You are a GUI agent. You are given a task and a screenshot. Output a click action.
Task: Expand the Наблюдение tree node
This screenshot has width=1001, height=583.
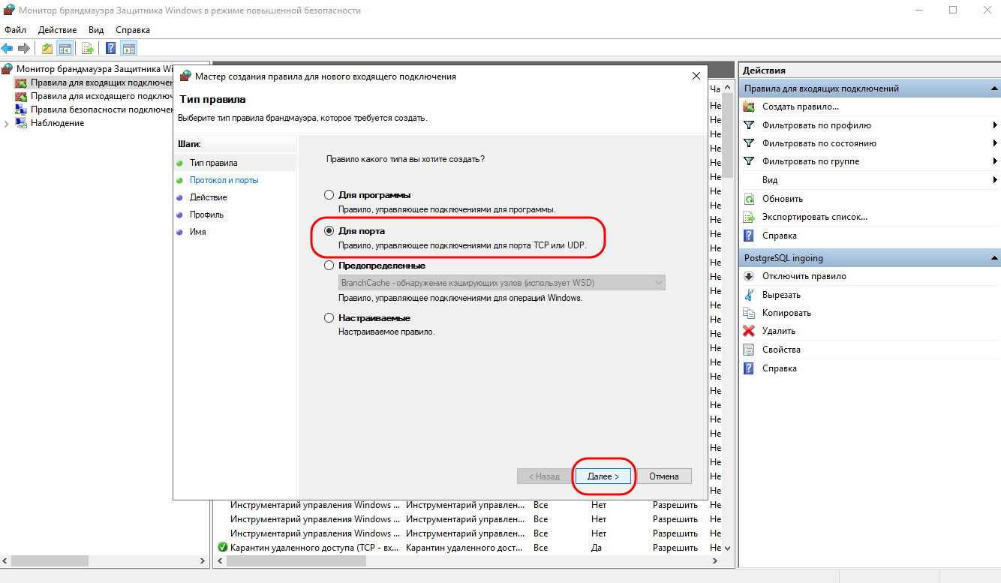pos(7,123)
